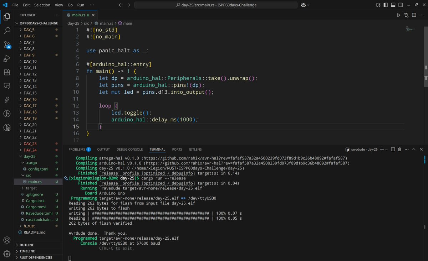Image resolution: width=428 pixels, height=261 pixels.
Task: Click the main function breadcrumb
Action: 125,23
